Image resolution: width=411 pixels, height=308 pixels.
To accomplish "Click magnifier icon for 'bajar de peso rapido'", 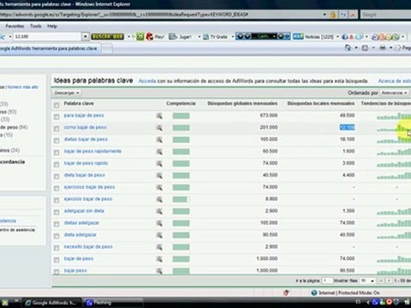I will click(159, 163).
